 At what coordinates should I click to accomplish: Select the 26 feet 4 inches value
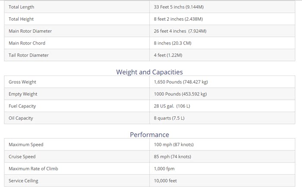180,31
